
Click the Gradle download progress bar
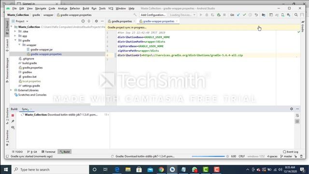tap(208, 156)
